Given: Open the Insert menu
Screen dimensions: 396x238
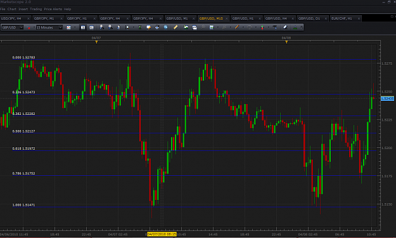Looking at the screenshot, I should pyautogui.click(x=23, y=9).
